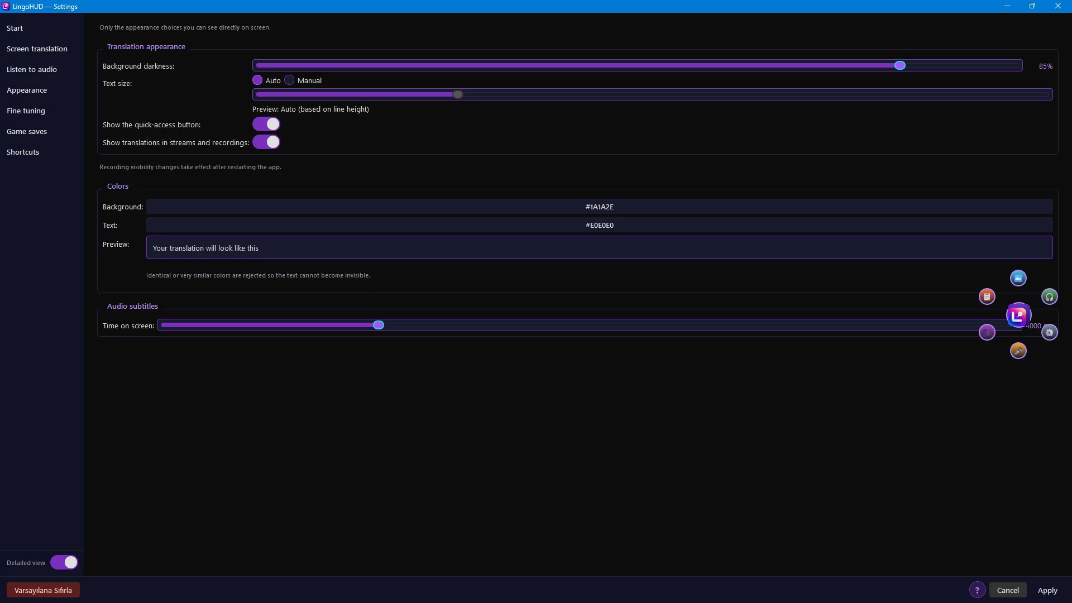Click the blue abc text radial icon
The height and width of the screenshot is (603, 1072).
tap(1018, 278)
